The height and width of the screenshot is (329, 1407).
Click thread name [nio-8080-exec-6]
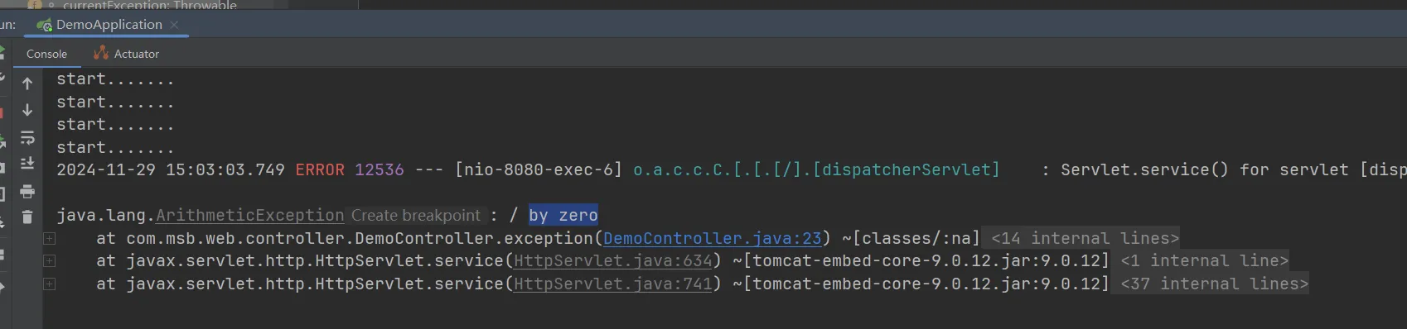point(539,170)
